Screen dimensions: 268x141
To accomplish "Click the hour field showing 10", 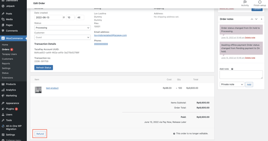I will [x=70, y=17].
